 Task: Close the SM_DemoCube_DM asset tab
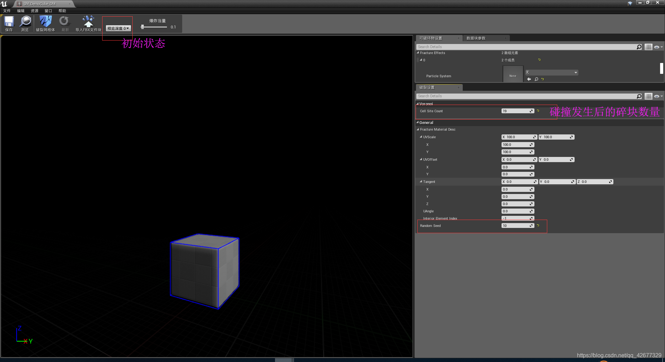tap(69, 4)
